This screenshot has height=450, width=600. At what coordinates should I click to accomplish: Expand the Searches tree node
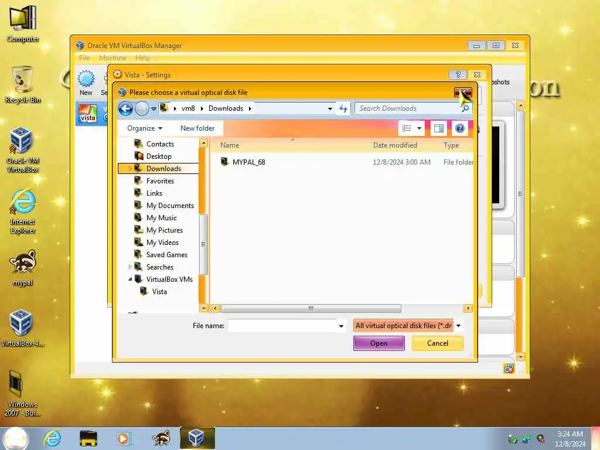[130, 267]
